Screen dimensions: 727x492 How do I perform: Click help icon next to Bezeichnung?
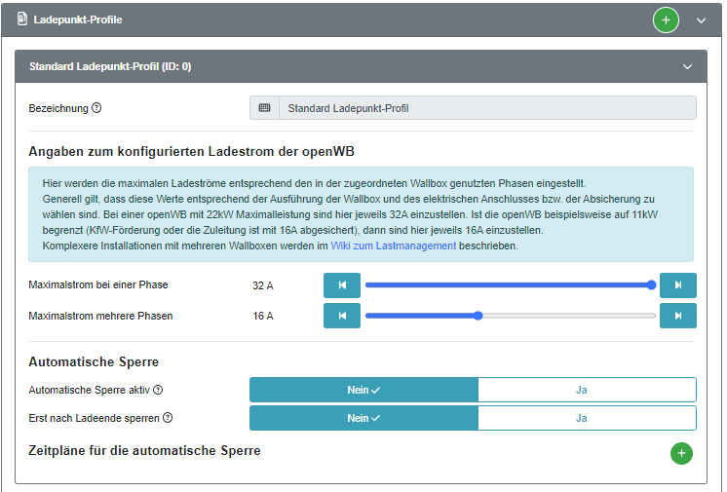[96, 107]
